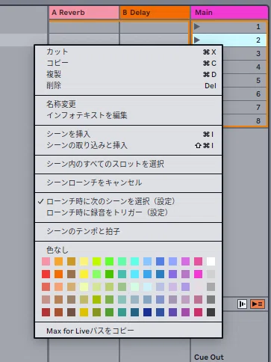Toggle ローンチ時に次のシーンを選択 option
271x362 pixels.
[x=128, y=201]
